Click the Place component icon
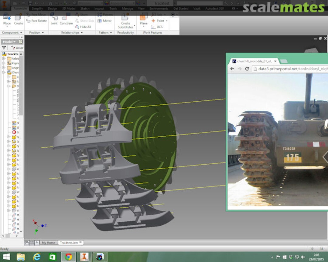Image resolution: width=328 pixels, height=262 pixels. click(x=7, y=19)
